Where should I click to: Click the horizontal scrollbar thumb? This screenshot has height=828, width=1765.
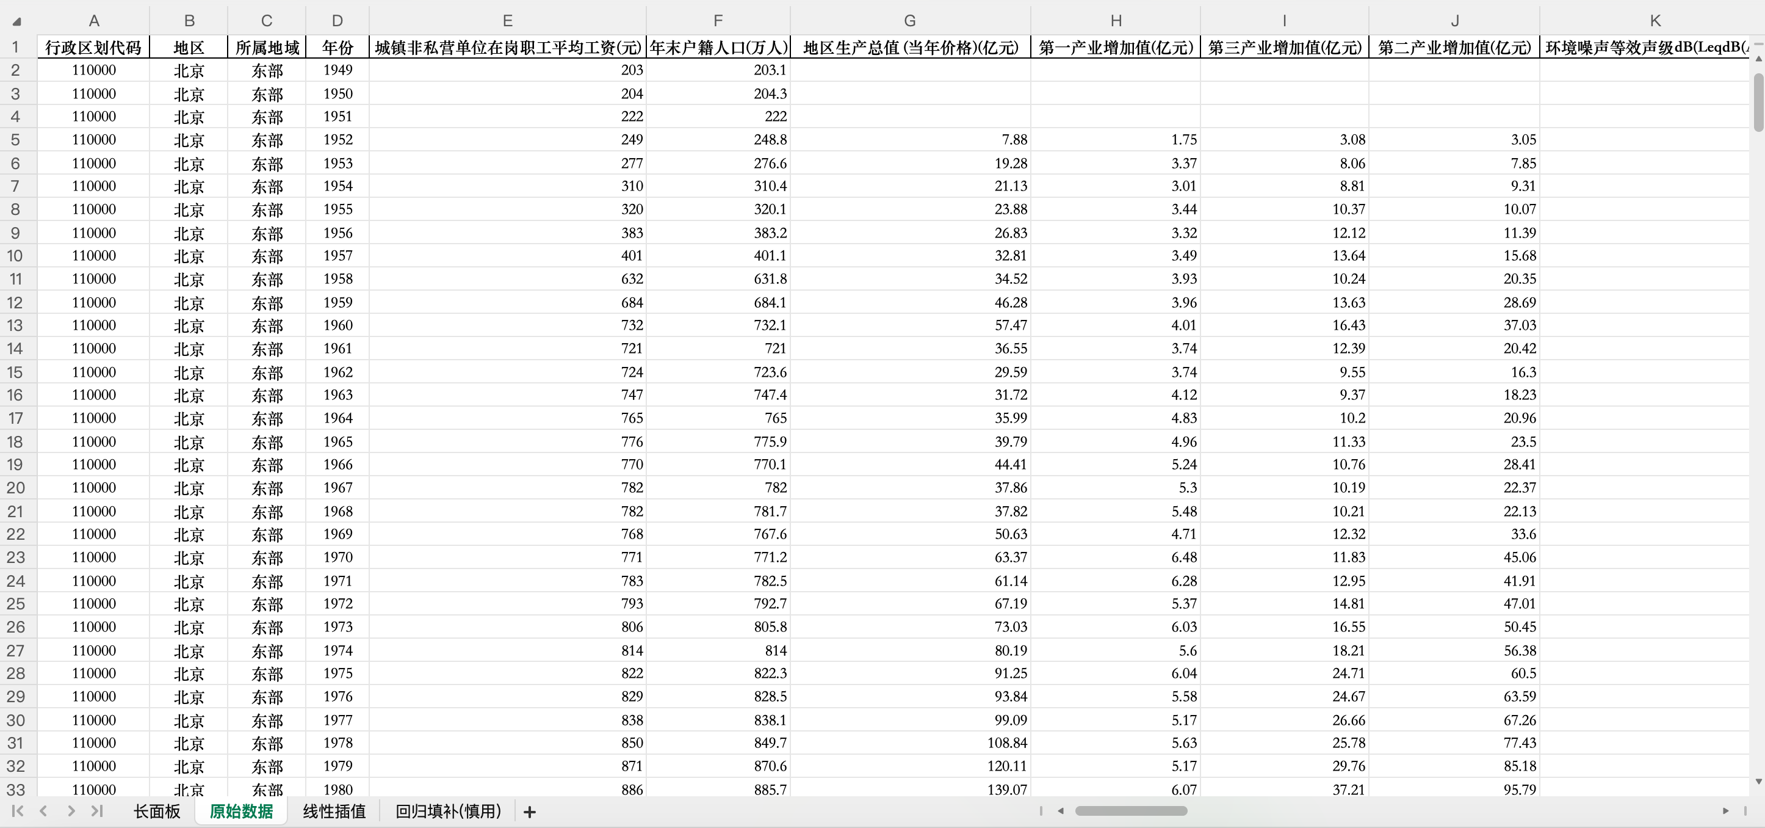(x=1130, y=811)
